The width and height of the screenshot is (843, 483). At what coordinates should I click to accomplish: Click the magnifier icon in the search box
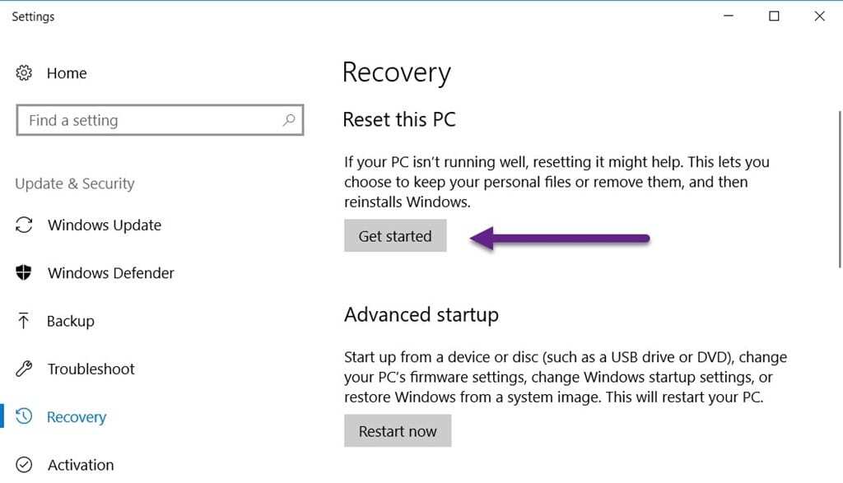coord(288,120)
